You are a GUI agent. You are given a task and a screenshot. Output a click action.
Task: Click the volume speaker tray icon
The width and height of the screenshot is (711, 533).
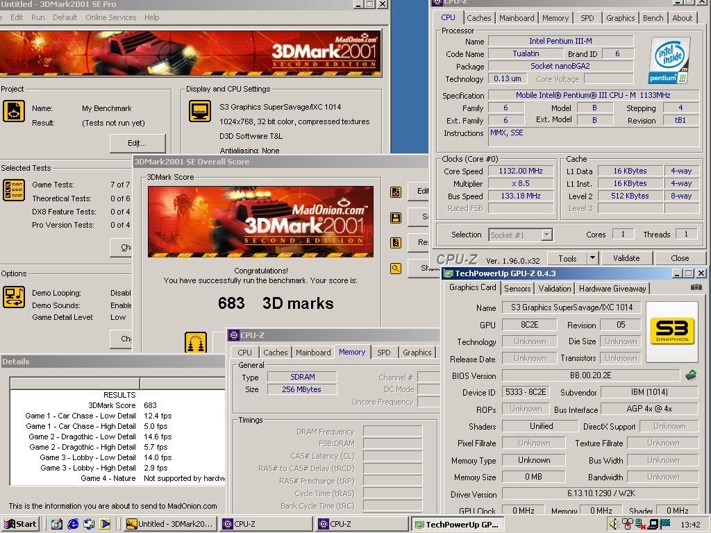[x=614, y=525]
